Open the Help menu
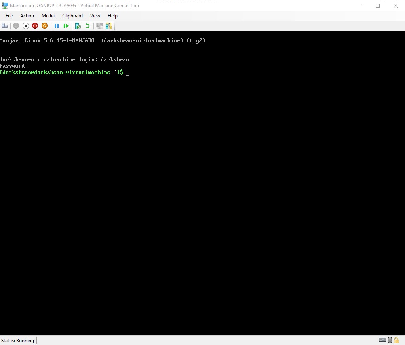Screen dimensions: 405x345 click(112, 16)
